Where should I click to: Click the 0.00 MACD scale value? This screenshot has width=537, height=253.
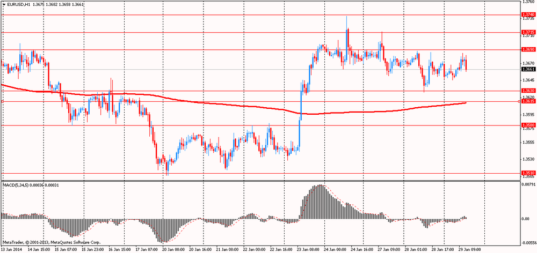525,219
